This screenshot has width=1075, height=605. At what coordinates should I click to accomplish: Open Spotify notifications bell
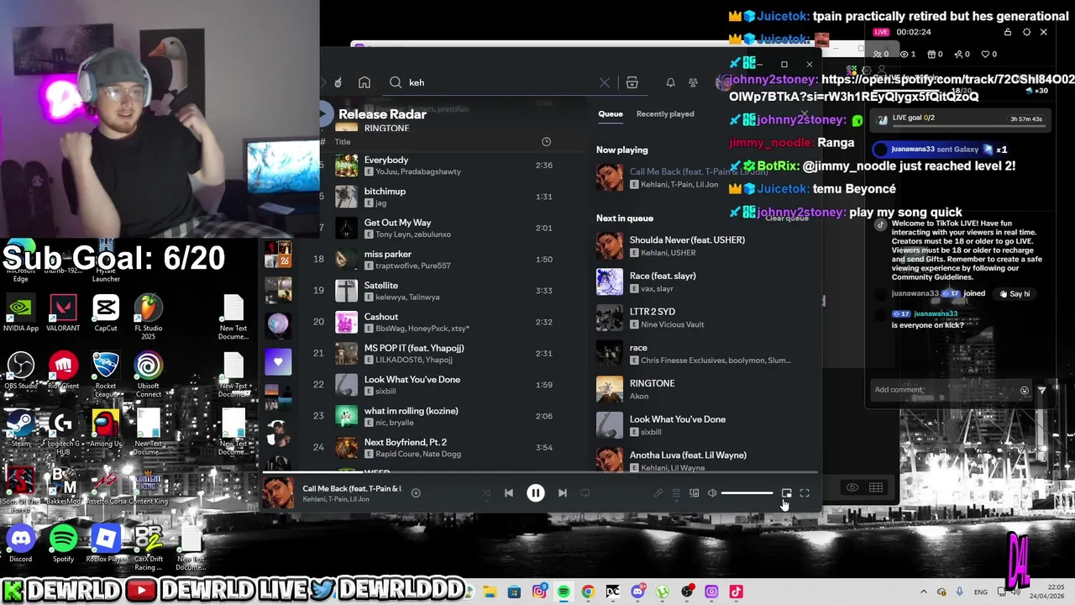click(x=670, y=82)
